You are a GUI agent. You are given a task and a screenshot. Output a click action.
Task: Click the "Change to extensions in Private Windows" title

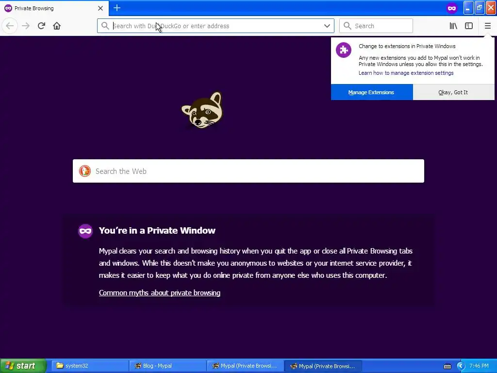407,46
